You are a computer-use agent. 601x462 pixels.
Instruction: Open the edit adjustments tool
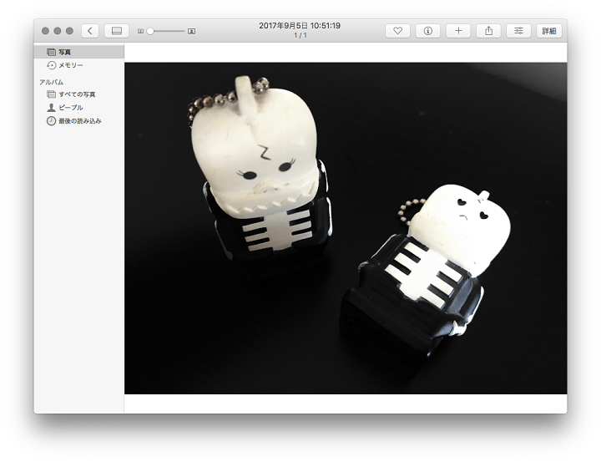tap(518, 31)
